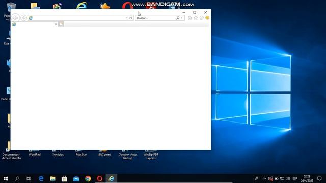The image size is (326, 183).
Task: Go back with the browser back arrow
Action: (x=15, y=18)
